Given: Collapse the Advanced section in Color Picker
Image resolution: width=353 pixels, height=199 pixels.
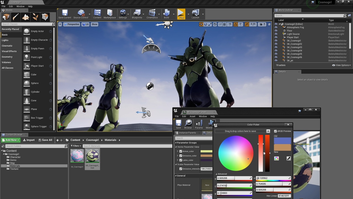Looking at the screenshot, I should pyautogui.click(x=216, y=174).
